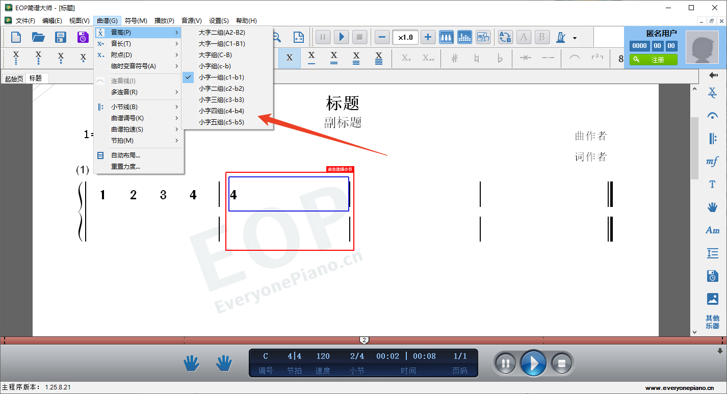
Task: Insert a flat accidental
Action: (500, 58)
